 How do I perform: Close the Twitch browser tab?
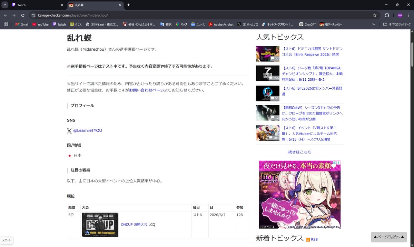point(62,5)
